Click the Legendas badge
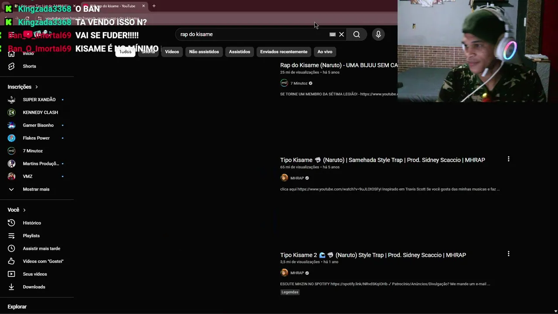This screenshot has height=314, width=558. point(290,292)
